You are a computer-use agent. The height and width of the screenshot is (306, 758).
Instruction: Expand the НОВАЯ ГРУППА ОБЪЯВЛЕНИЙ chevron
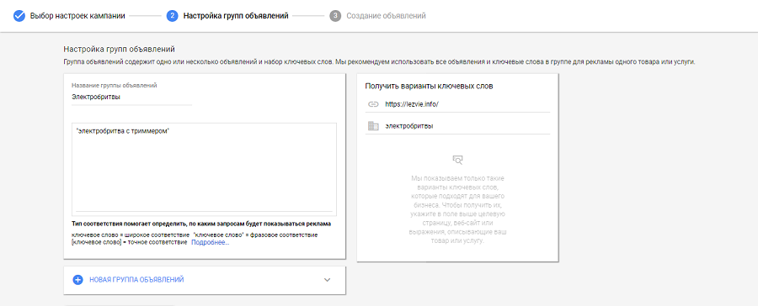[x=328, y=280]
